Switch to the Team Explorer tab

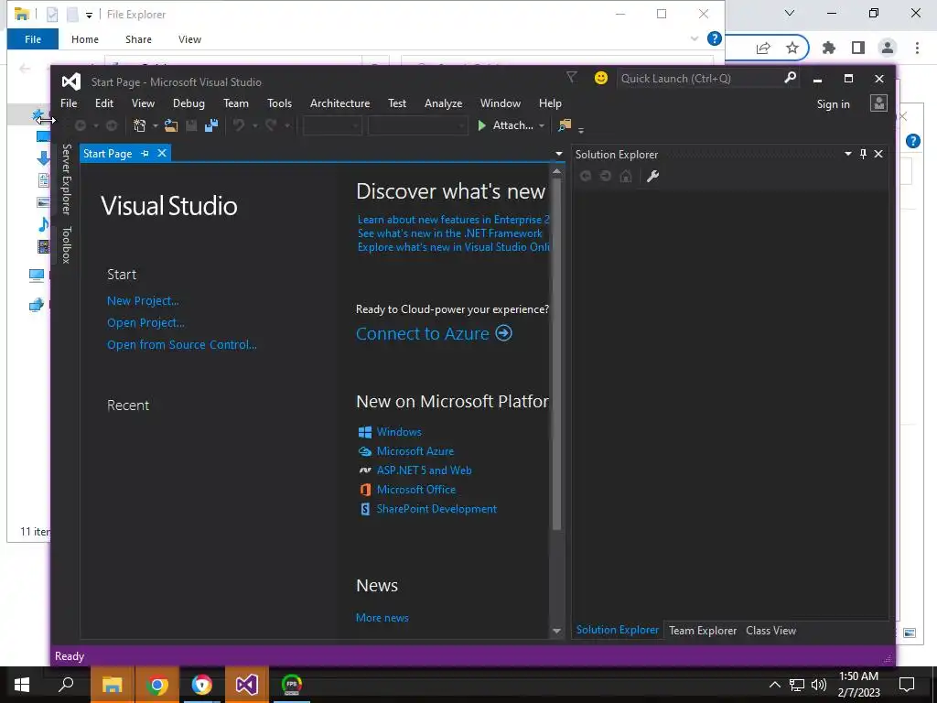(x=703, y=631)
